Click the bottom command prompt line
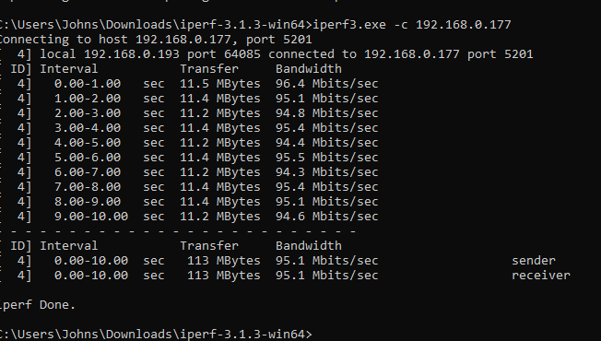 [x=156, y=335]
